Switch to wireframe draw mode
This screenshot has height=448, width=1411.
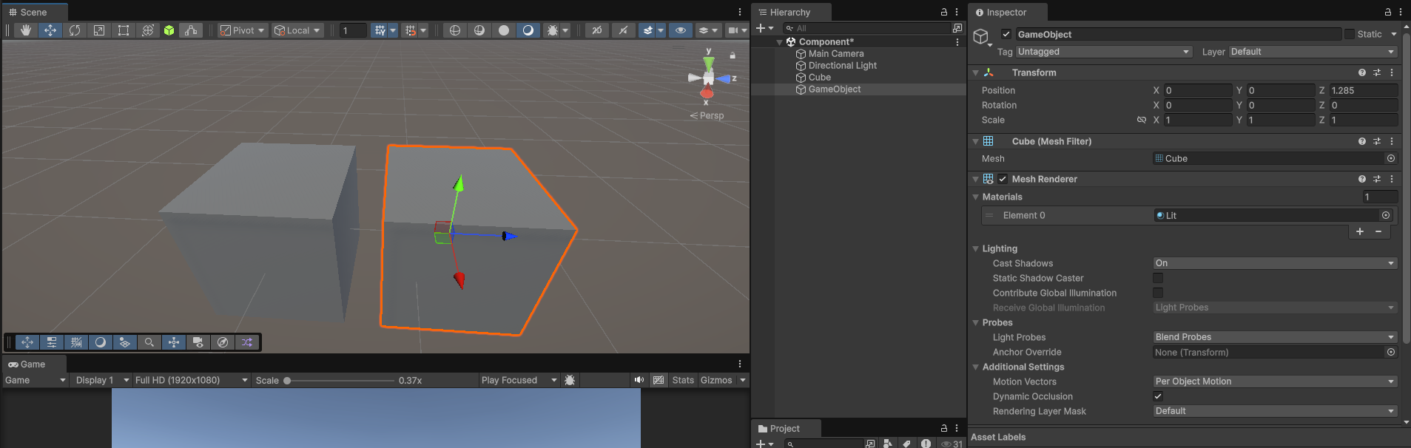click(x=455, y=30)
